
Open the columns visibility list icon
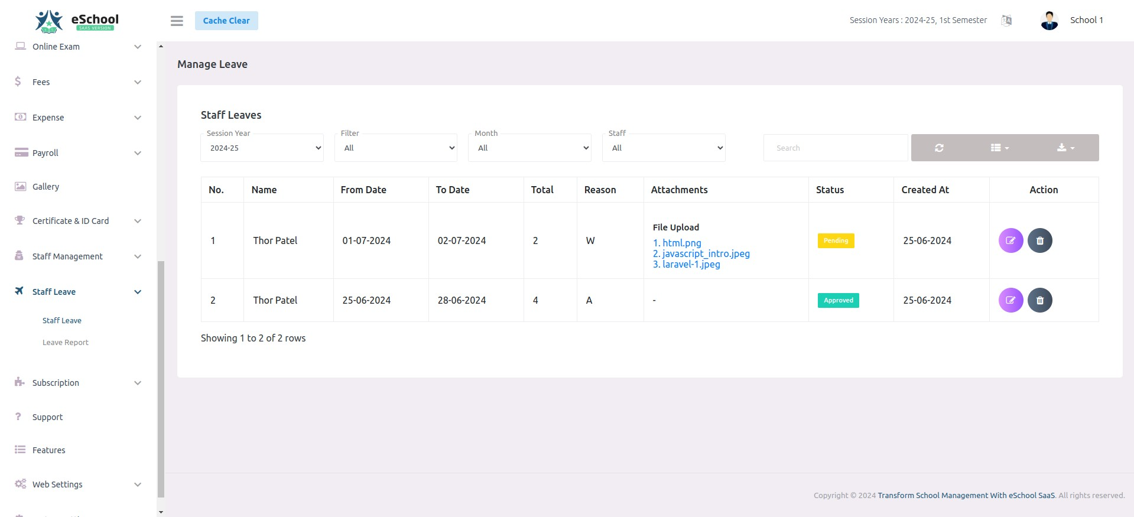(999, 148)
